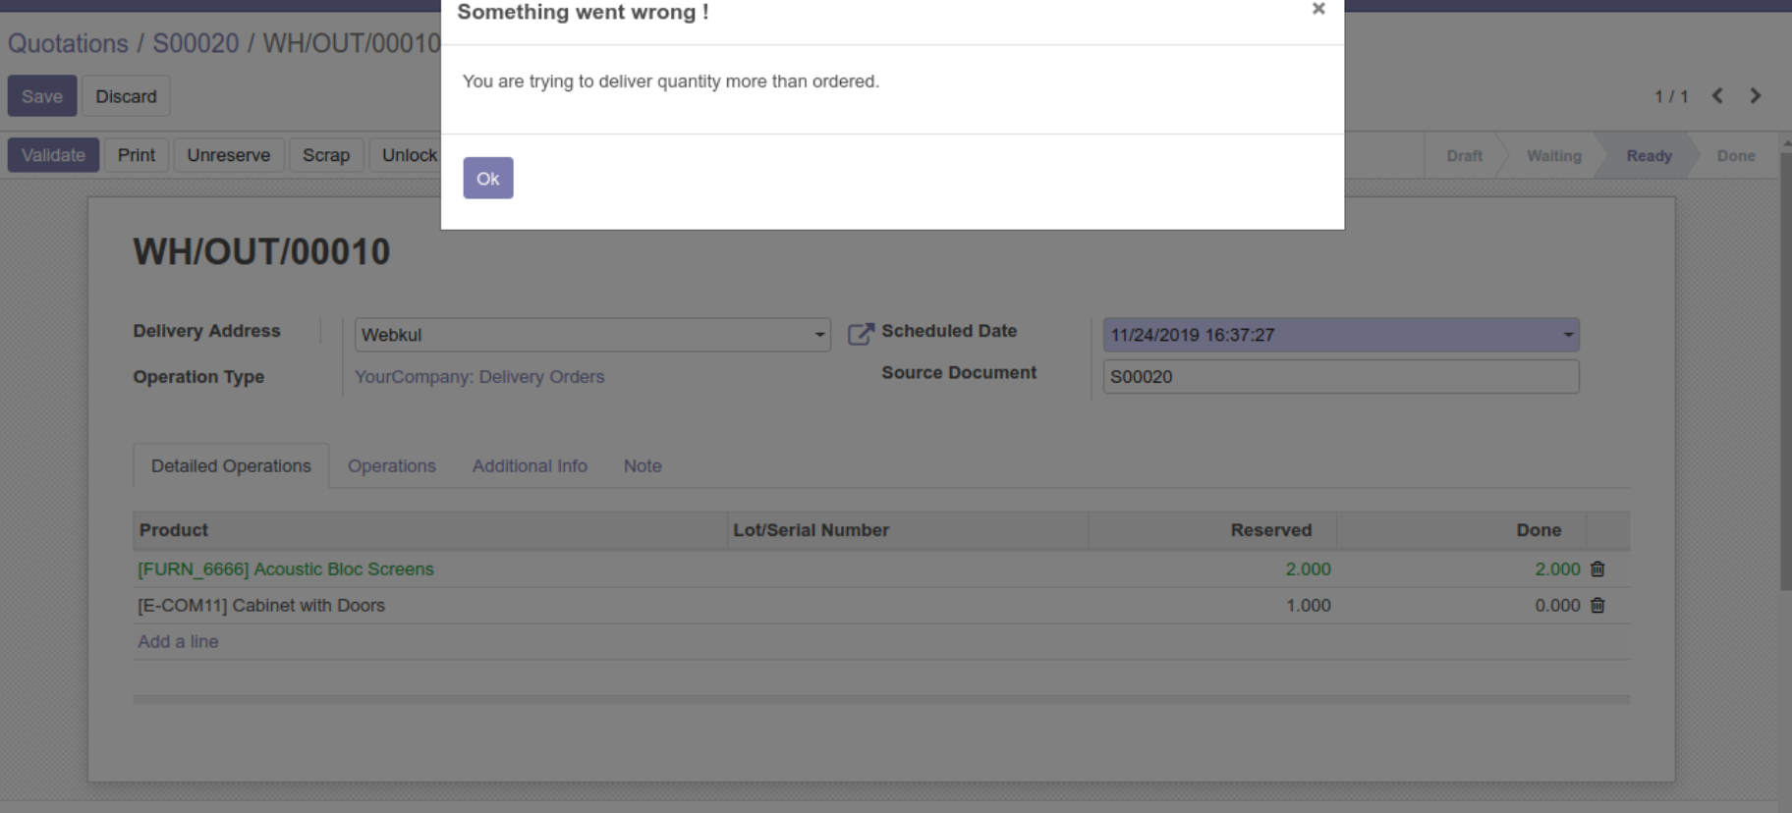
Task: Expand the Delivery Address dropdown
Action: click(819, 335)
